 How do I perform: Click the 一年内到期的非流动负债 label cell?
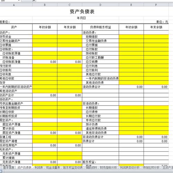[x=100, y=79]
